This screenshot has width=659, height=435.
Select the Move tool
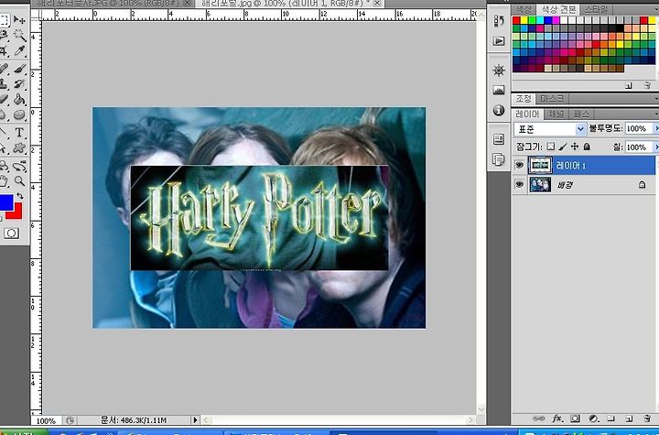click(x=19, y=20)
